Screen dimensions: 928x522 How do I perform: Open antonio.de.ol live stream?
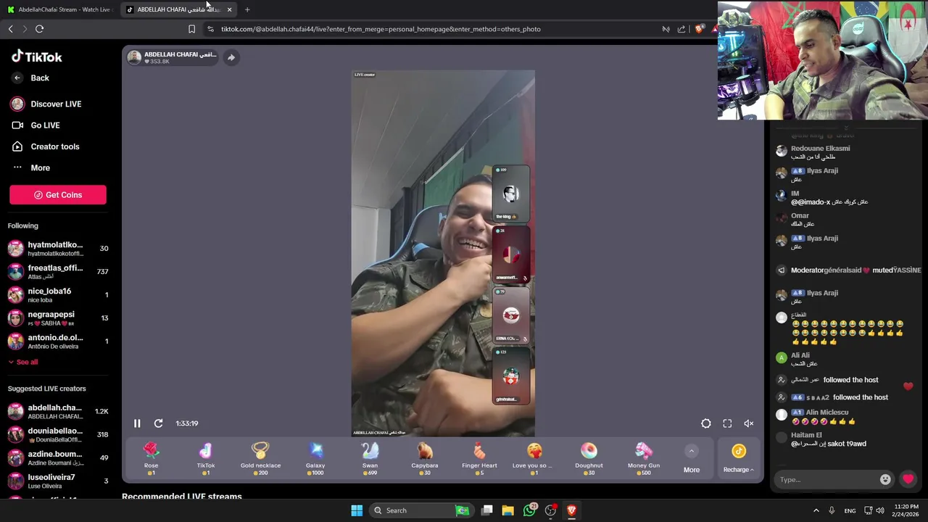tap(58, 341)
